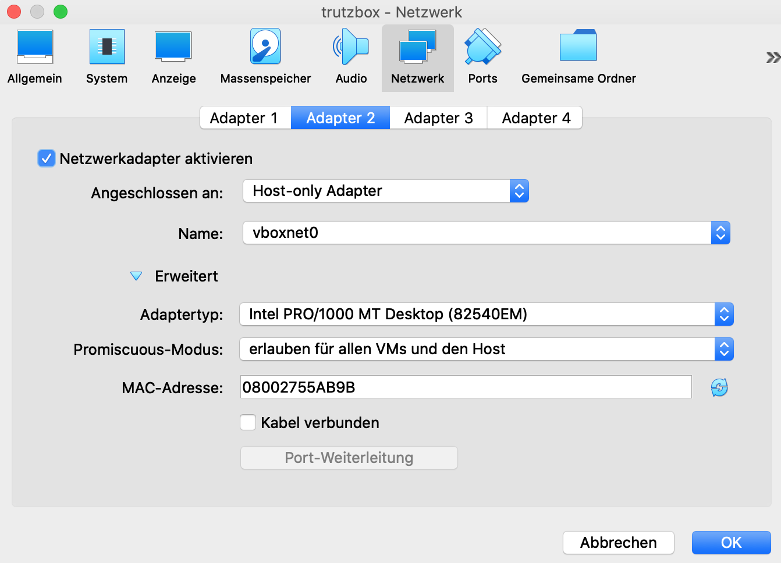Image resolution: width=781 pixels, height=563 pixels.
Task: Open the Ports settings section
Action: tap(482, 58)
